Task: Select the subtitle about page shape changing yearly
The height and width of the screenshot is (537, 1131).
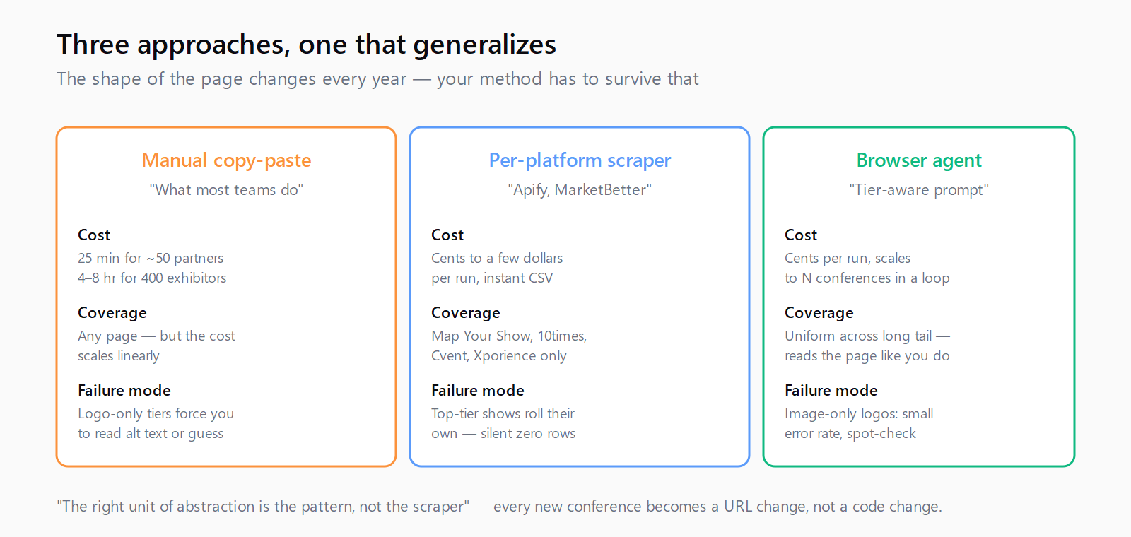Action: [x=377, y=78]
